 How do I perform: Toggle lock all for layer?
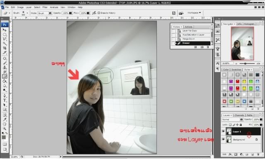point(241,125)
